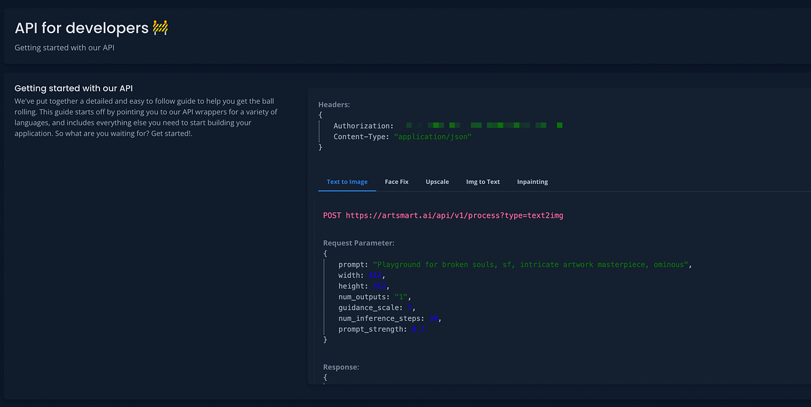The image size is (811, 407).
Task: Open the Img to Text tab
Action: point(483,182)
